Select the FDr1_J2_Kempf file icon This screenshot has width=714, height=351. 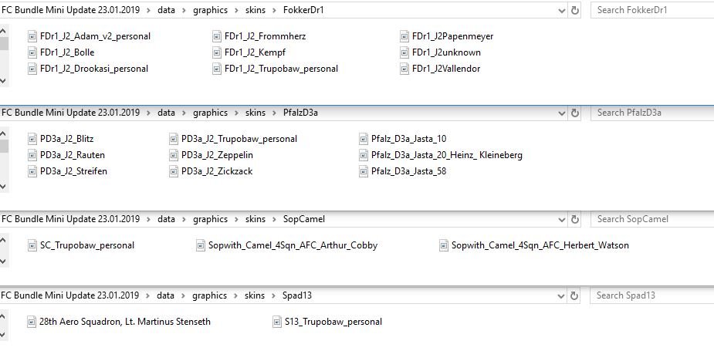[218, 52]
